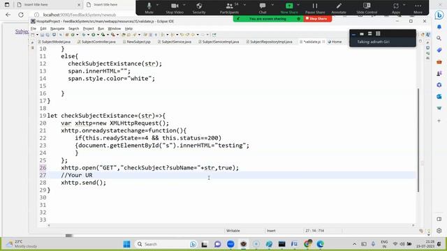Expand the arrow next to Participants
The image size is (447, 251).
click(244, 5)
